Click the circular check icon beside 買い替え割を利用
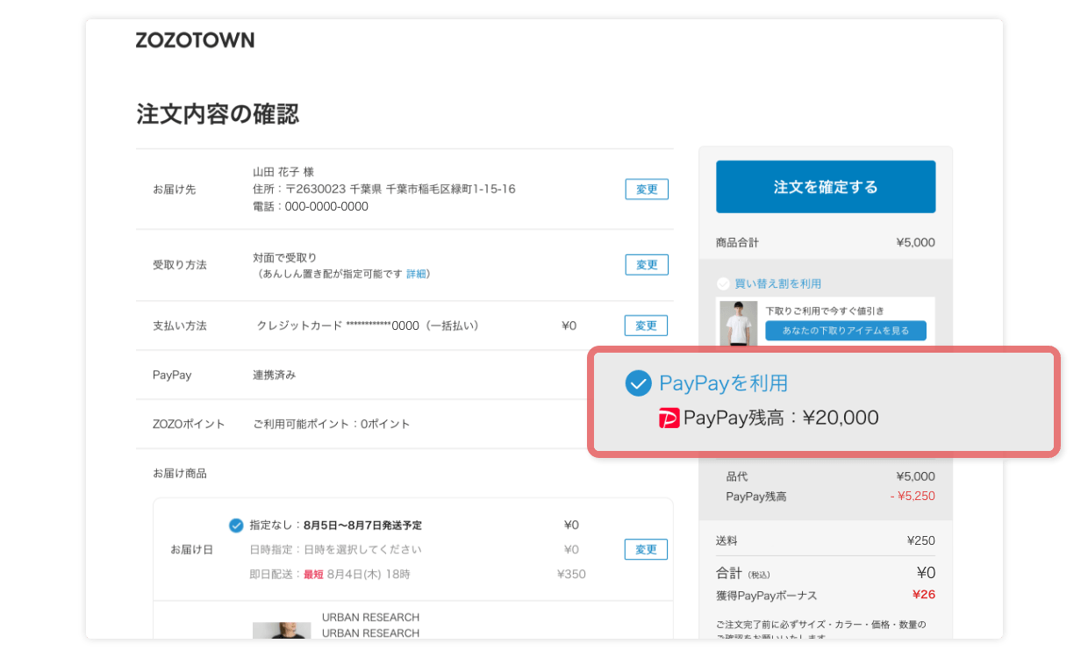This screenshot has height=658, width=1088. coord(722,283)
